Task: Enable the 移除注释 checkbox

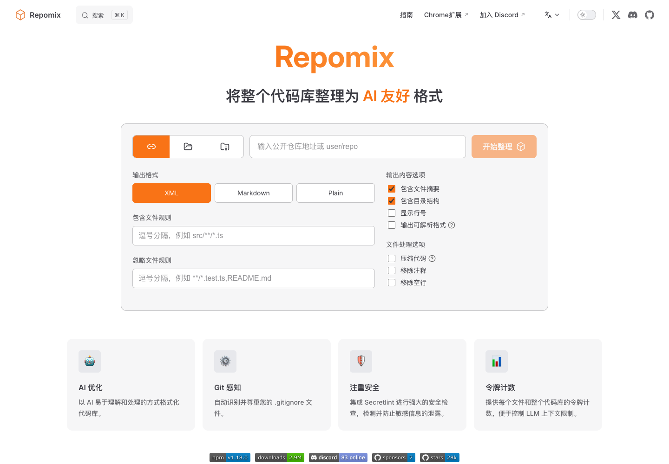Action: click(x=392, y=271)
